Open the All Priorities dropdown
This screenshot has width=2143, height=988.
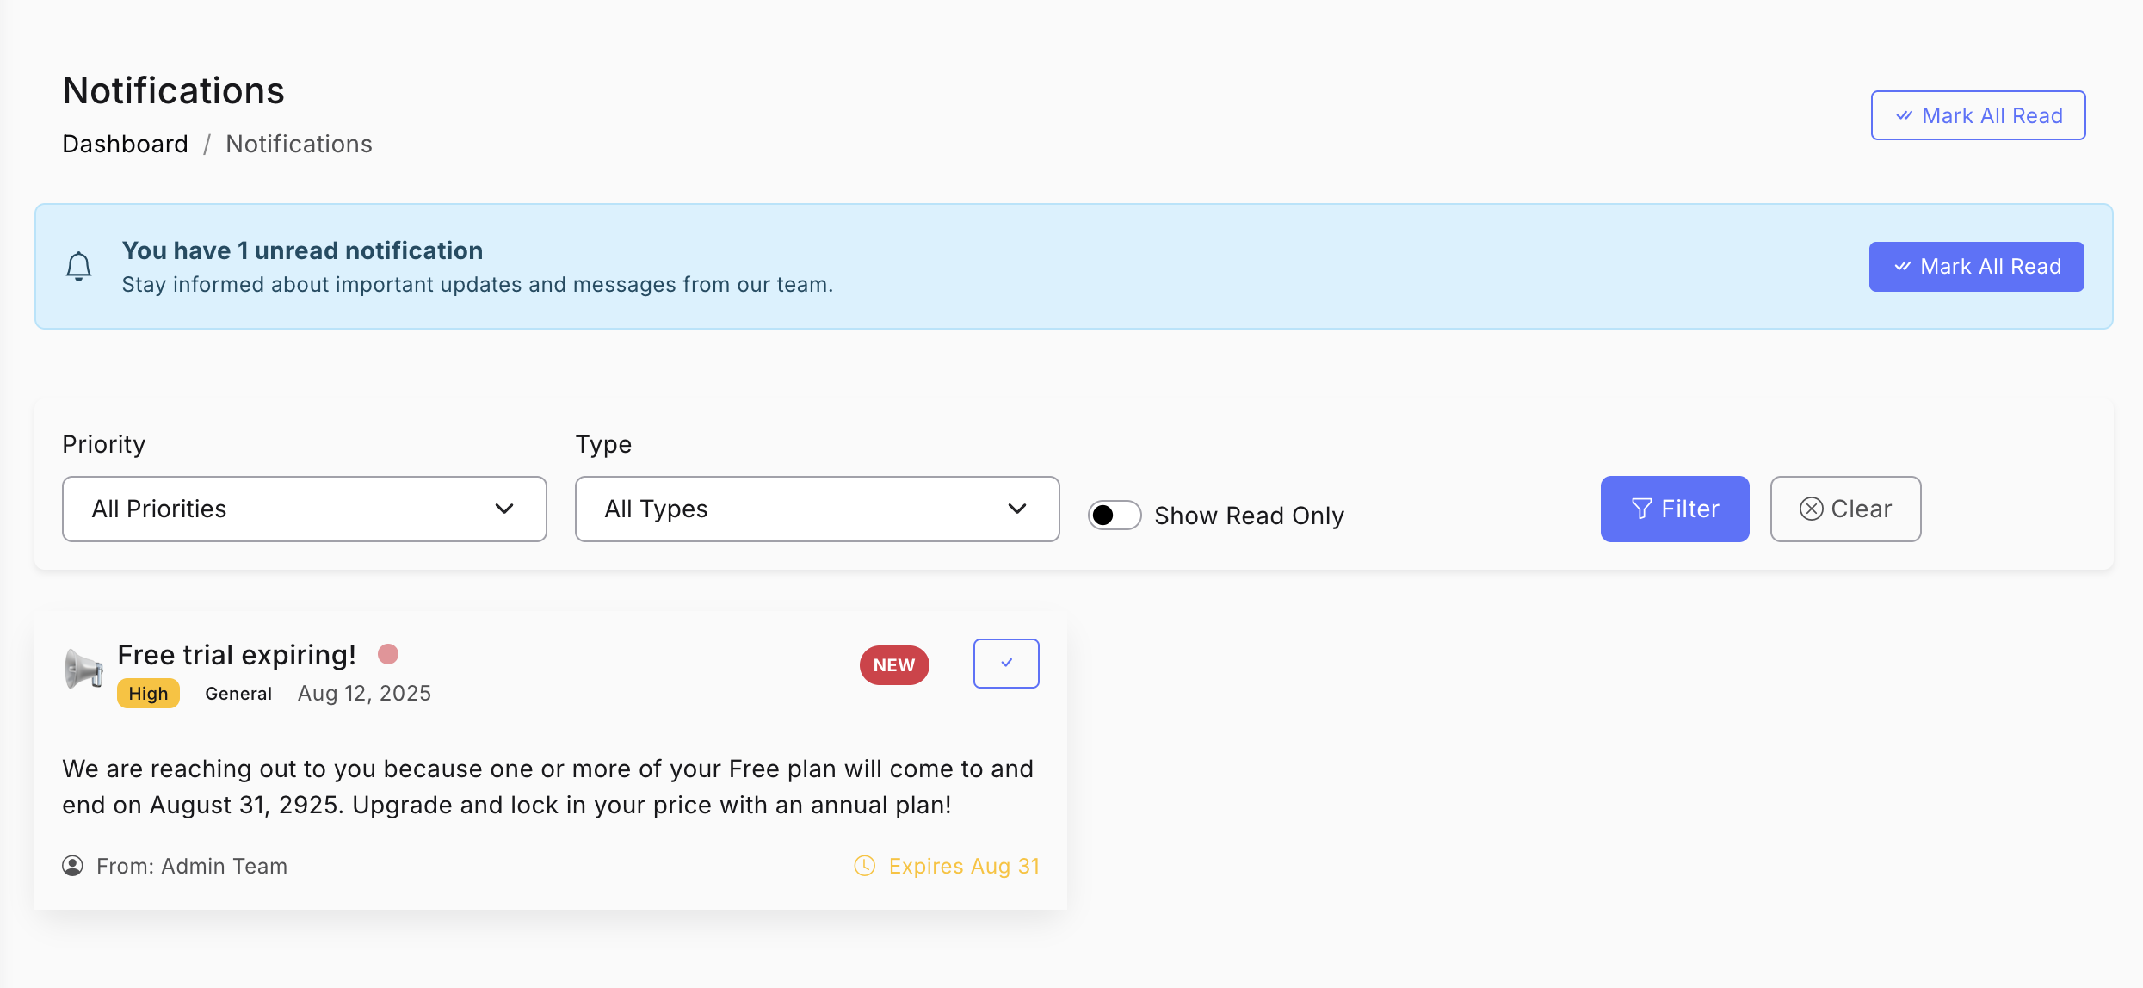(304, 509)
